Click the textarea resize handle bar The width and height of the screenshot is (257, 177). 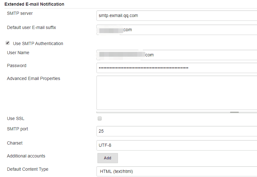point(234,112)
